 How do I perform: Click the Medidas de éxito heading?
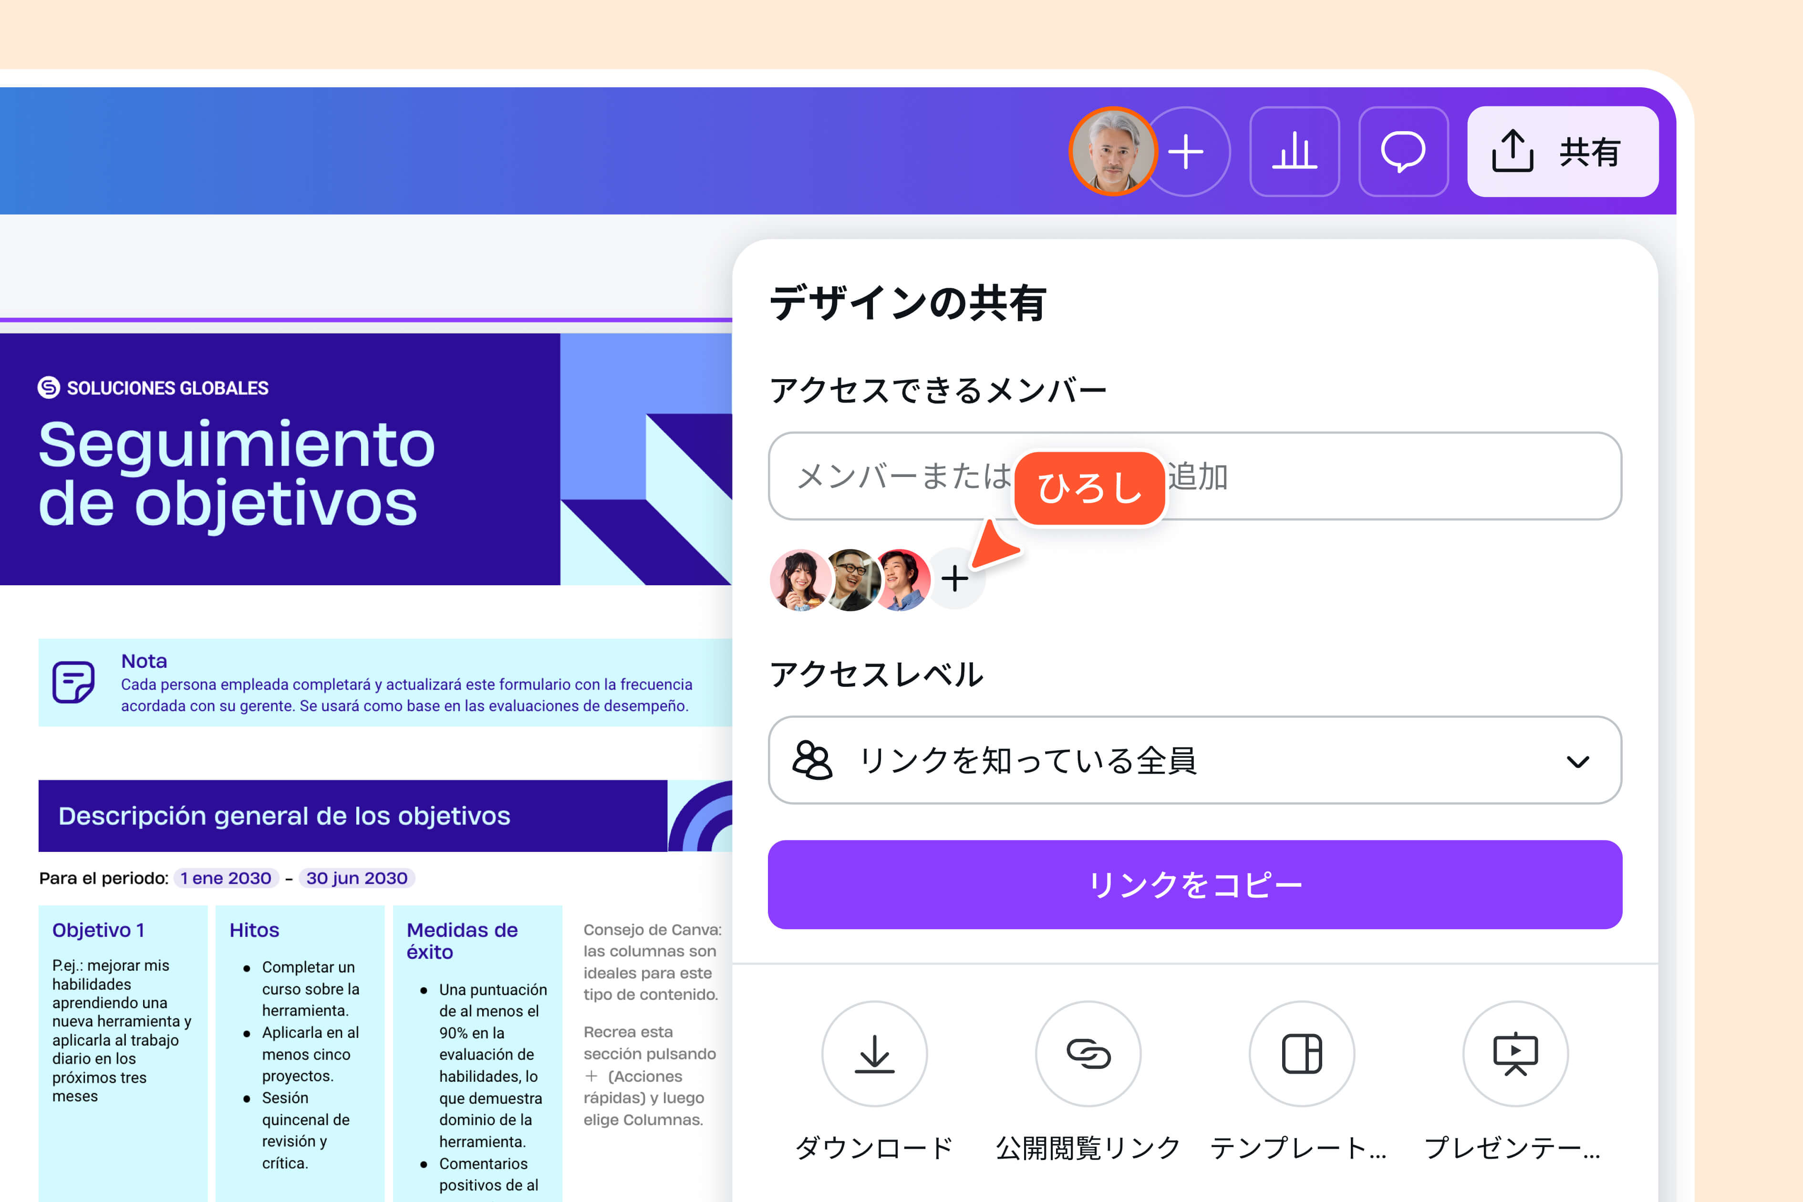click(x=462, y=941)
